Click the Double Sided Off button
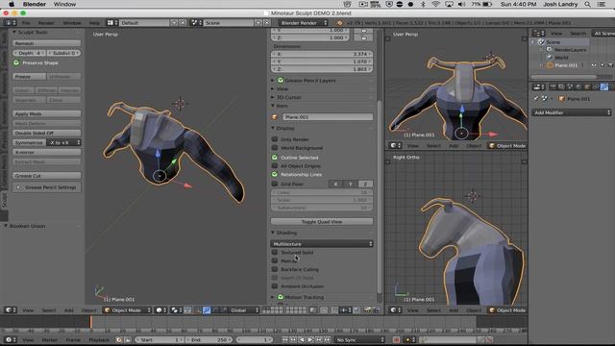This screenshot has width=615, height=346. (47, 133)
